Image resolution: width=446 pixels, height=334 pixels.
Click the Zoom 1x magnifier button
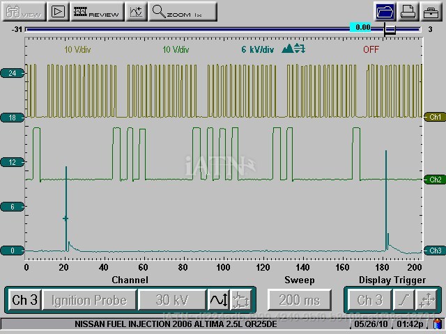pyautogui.click(x=183, y=11)
